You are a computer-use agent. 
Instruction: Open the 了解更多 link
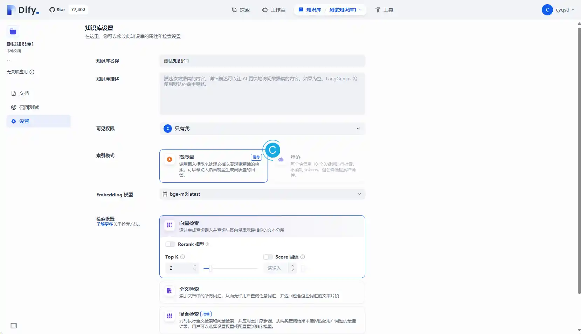(x=105, y=224)
